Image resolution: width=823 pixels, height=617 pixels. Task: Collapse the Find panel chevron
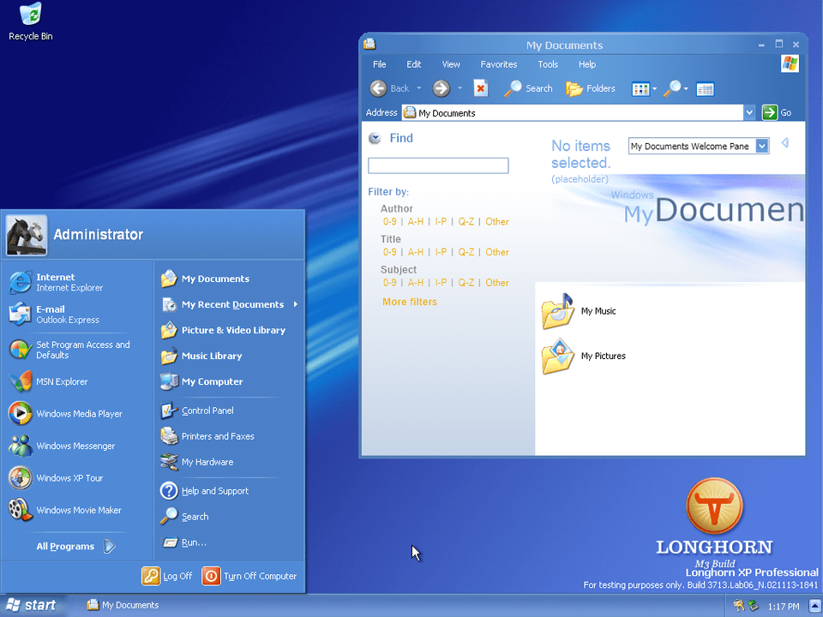click(375, 138)
